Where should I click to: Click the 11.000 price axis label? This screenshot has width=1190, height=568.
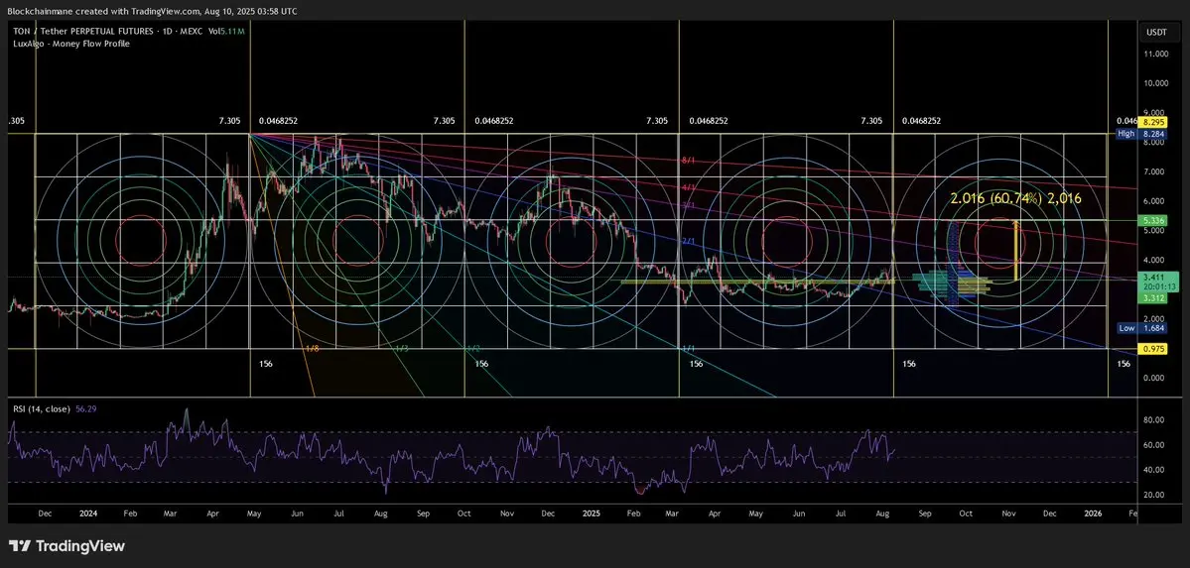click(x=1154, y=54)
